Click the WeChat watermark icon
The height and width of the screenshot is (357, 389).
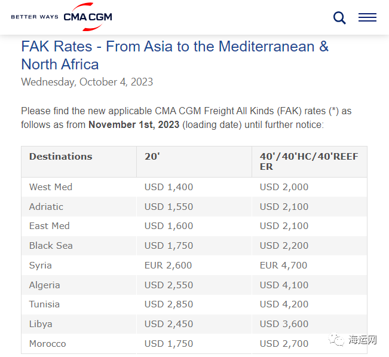pyautogui.click(x=336, y=340)
